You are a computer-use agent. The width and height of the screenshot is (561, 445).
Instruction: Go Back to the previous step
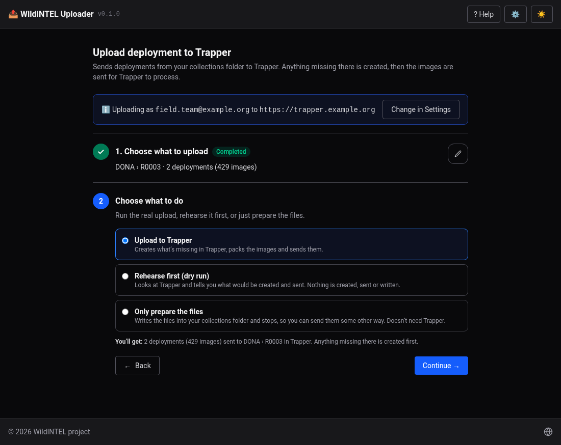[x=137, y=366]
